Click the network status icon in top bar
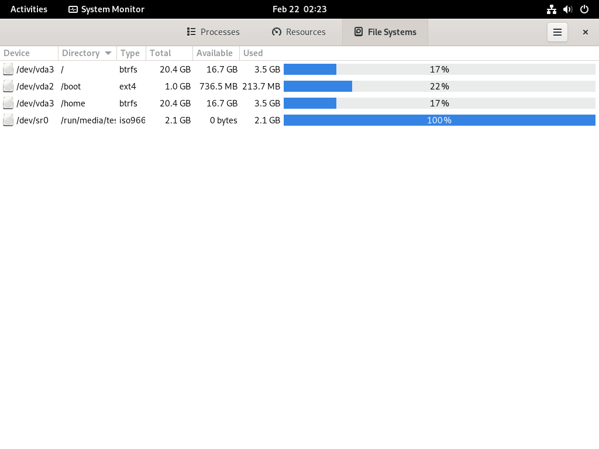 pyautogui.click(x=551, y=9)
